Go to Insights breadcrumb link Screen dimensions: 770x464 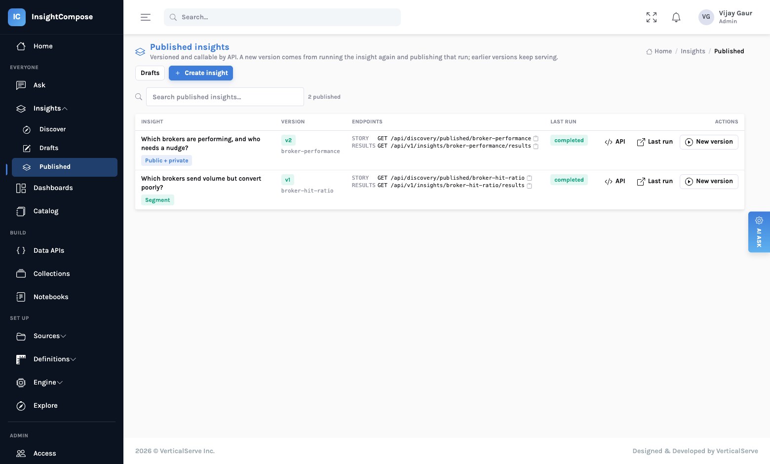(693, 51)
